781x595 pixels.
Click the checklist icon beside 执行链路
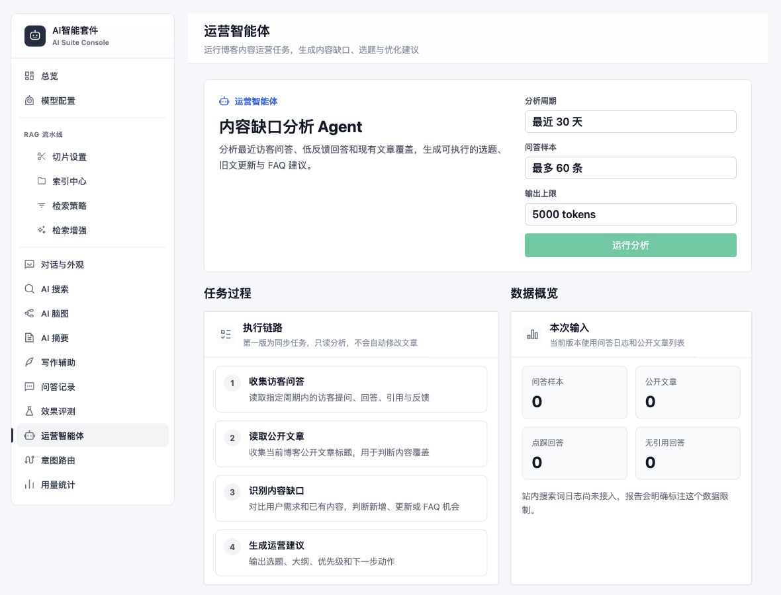[226, 335]
